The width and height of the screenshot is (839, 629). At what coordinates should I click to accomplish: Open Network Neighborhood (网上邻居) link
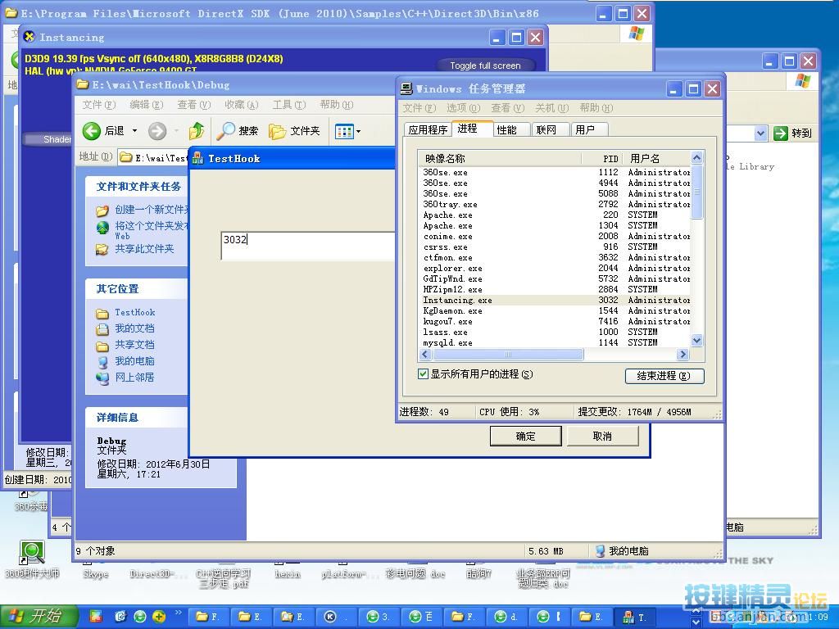click(134, 377)
